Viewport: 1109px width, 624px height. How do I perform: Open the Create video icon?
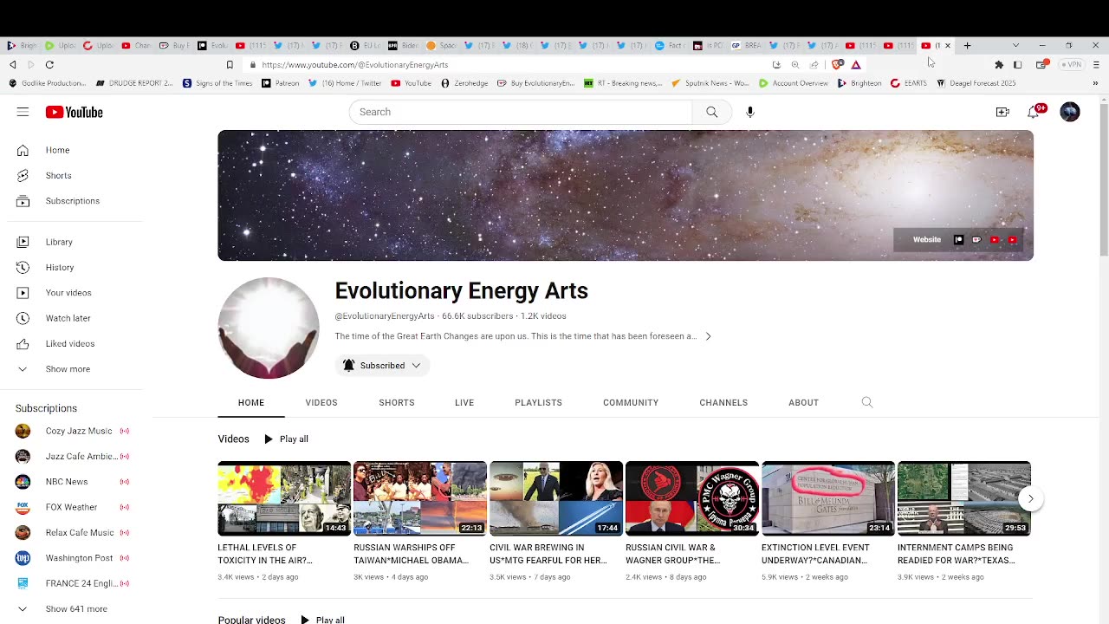click(x=1002, y=112)
